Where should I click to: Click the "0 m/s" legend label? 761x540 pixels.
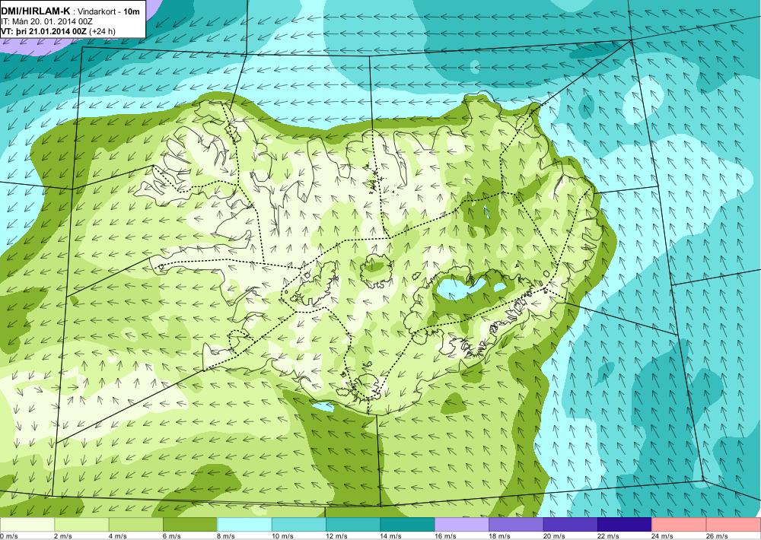click(x=8, y=536)
